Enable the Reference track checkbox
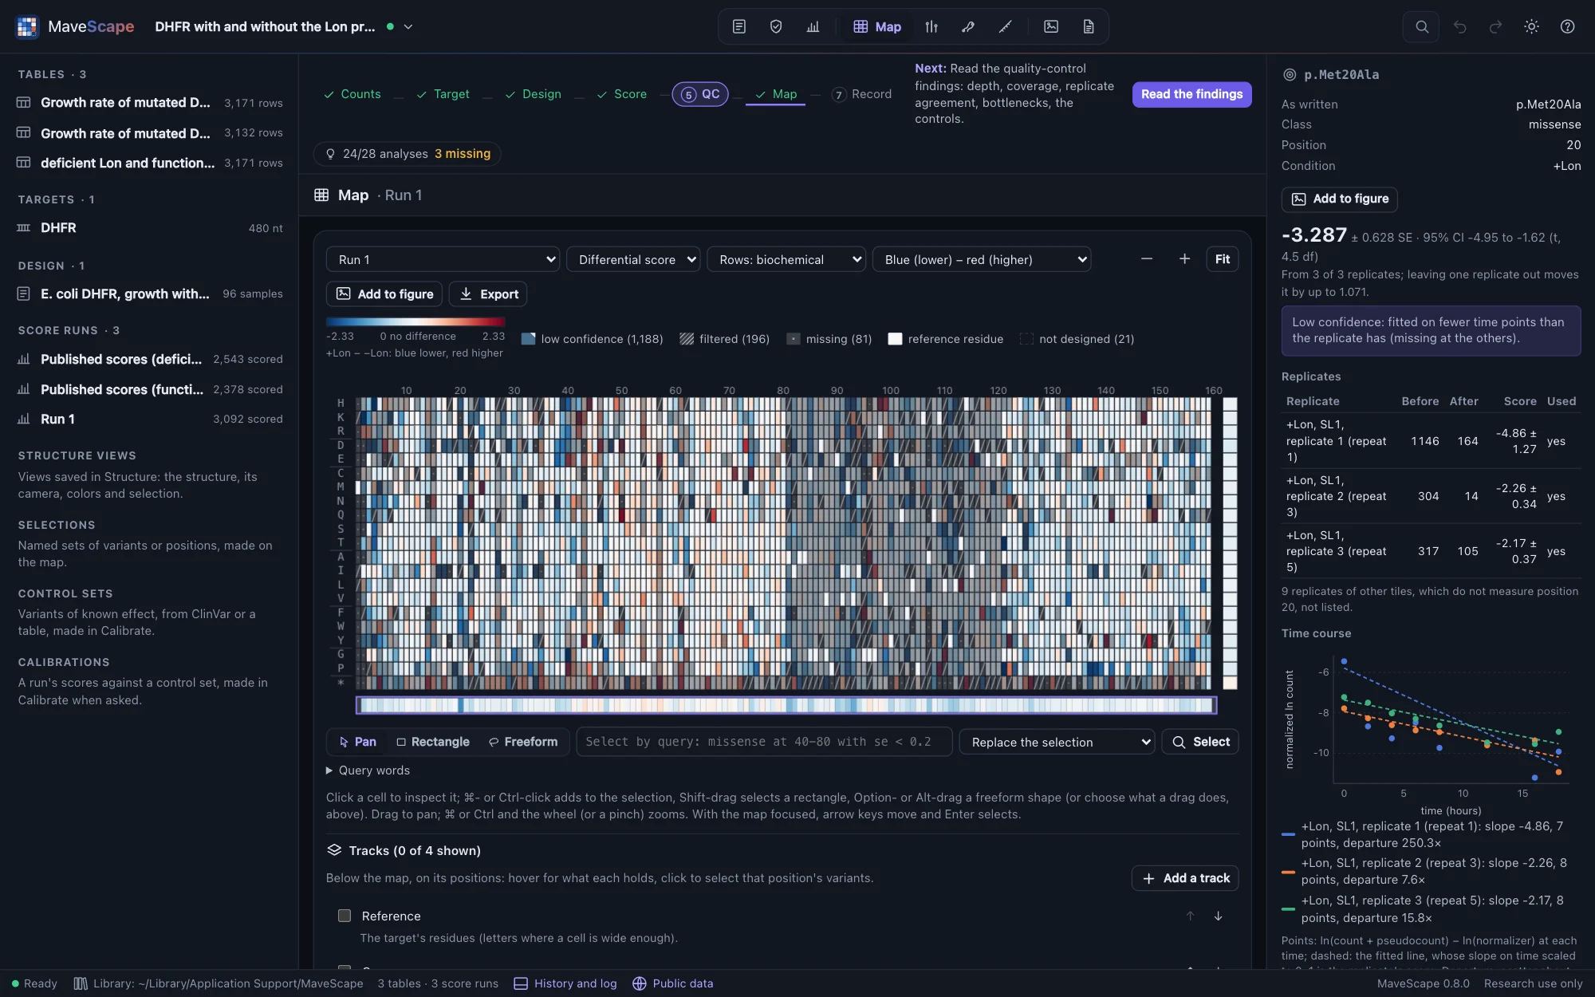 [x=345, y=916]
